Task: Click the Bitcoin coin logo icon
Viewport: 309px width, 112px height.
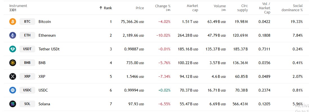Action: point(13,22)
